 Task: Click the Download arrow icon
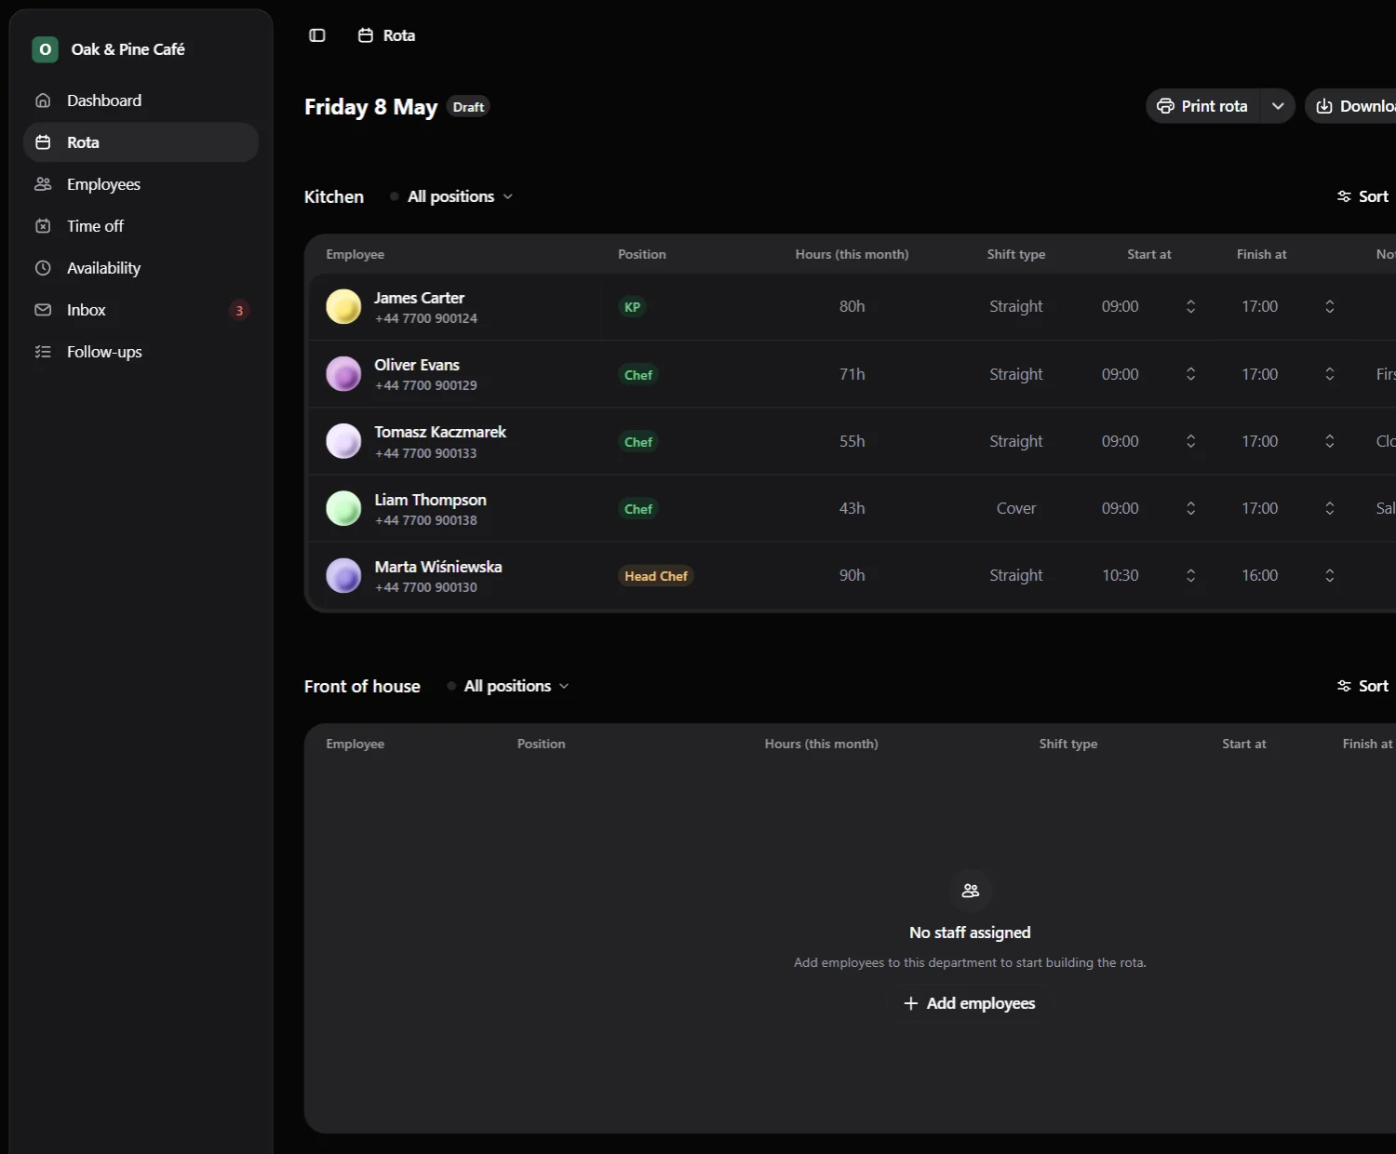(x=1323, y=106)
